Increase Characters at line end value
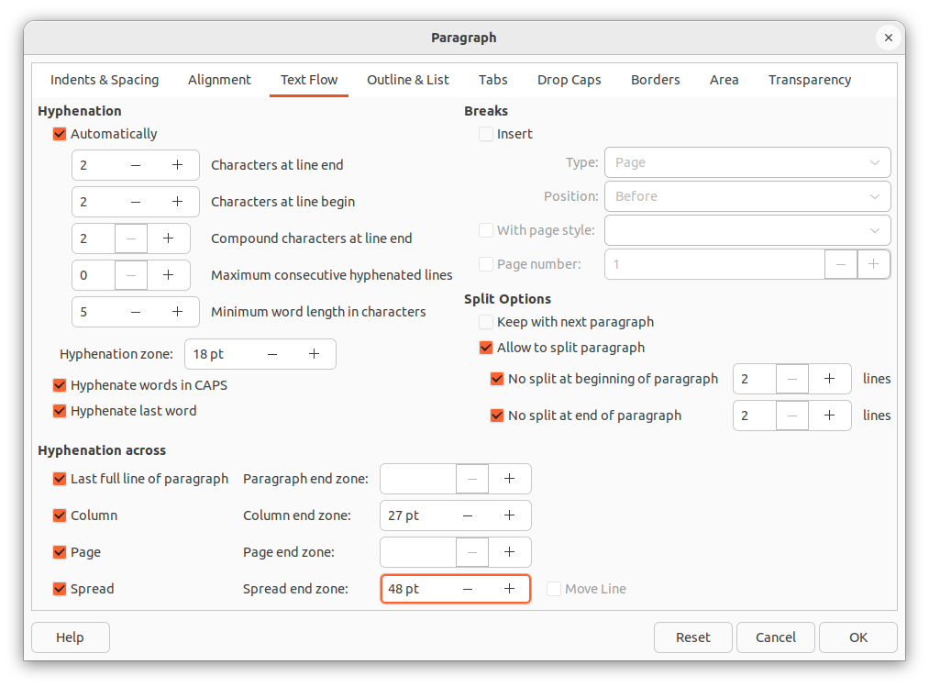This screenshot has height=687, width=929. 178,165
